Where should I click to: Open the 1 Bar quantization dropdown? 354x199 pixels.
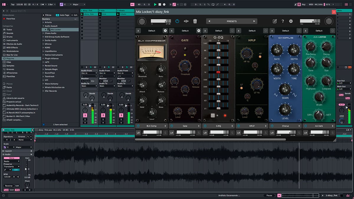(x=52, y=4)
